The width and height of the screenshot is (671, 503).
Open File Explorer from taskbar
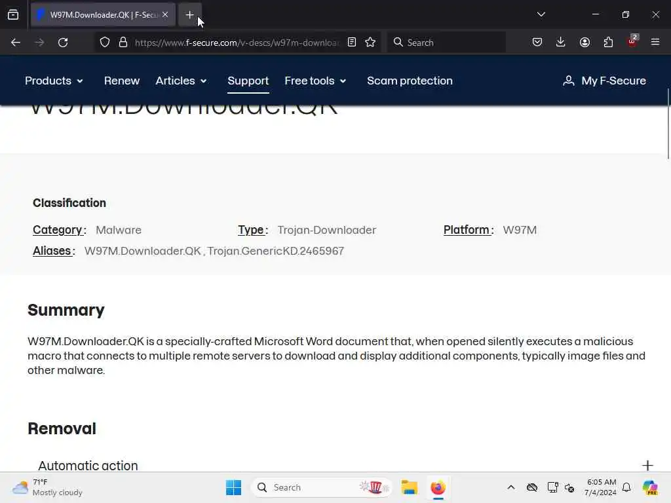(x=409, y=487)
